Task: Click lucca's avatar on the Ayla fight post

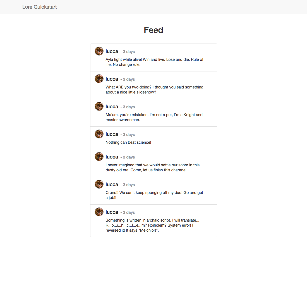Action: pos(99,51)
